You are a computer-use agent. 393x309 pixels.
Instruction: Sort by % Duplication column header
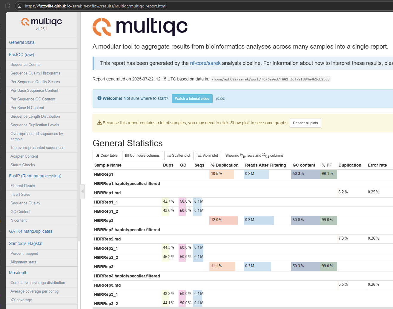[225, 165]
